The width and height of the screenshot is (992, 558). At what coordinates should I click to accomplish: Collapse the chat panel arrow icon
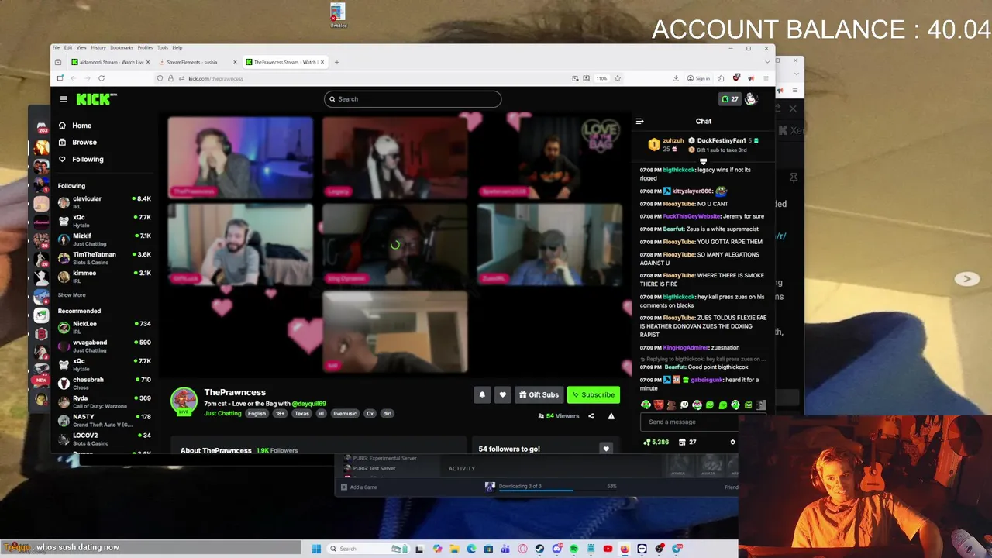coord(639,122)
